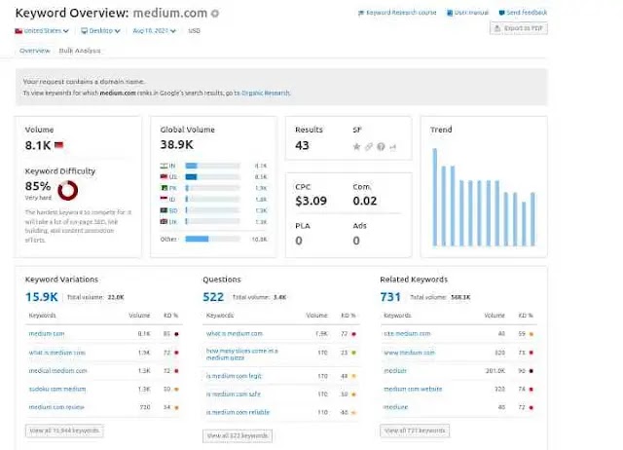Open the 'is medium com reliable' question

point(238,412)
